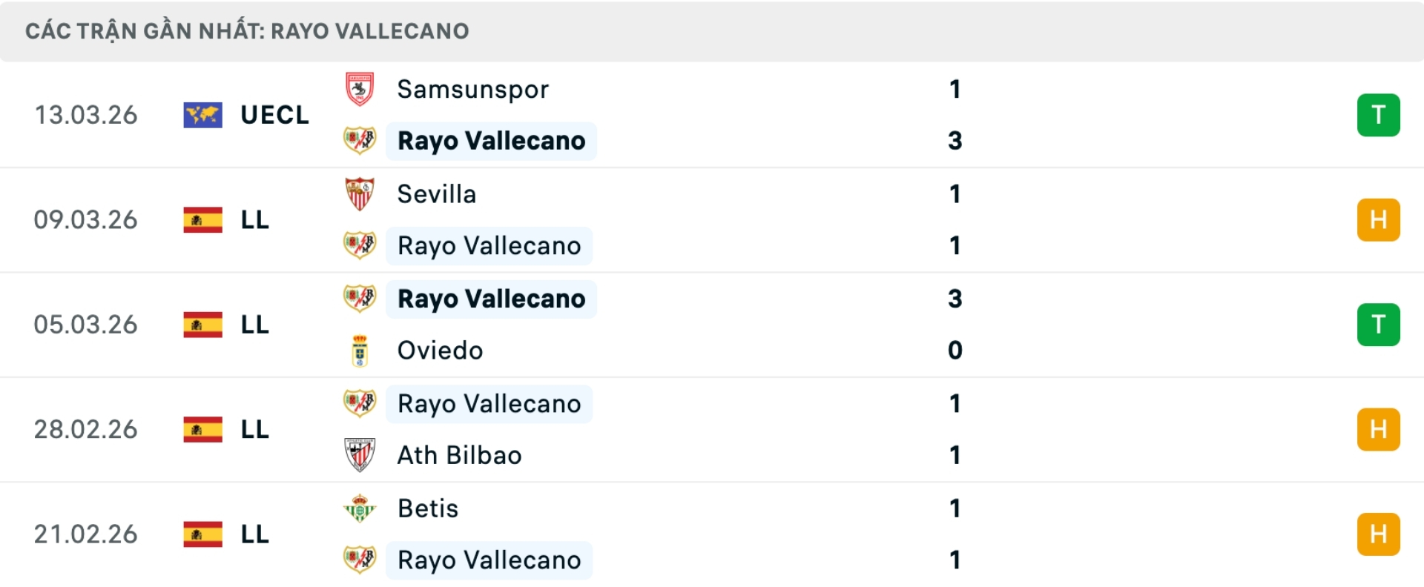The height and width of the screenshot is (587, 1424).
Task: Click the green T result badge for Samsunspor match
Action: coord(1378,115)
